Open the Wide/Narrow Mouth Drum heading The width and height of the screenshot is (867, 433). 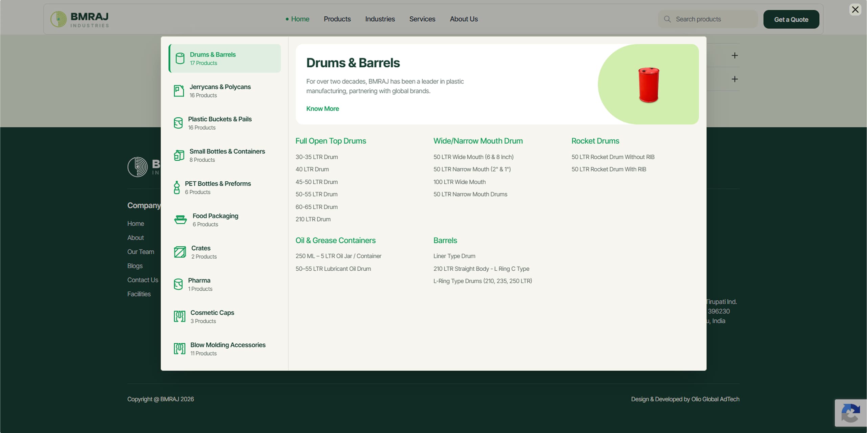click(478, 141)
